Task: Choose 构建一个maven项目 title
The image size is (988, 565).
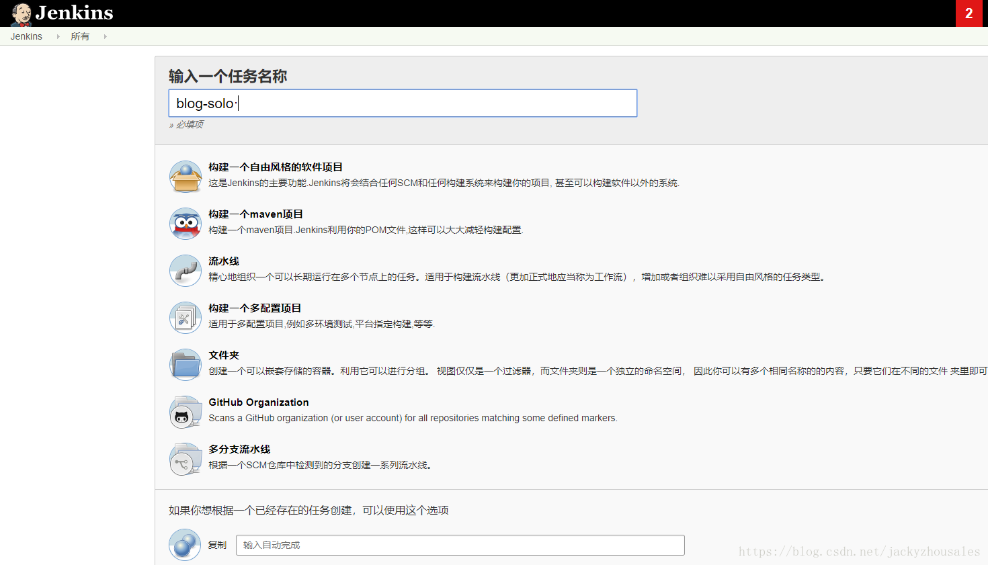Action: tap(255, 214)
